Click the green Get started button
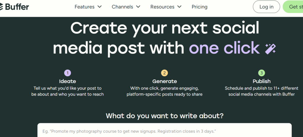The width and height of the screenshot is (303, 137). tap(293, 7)
